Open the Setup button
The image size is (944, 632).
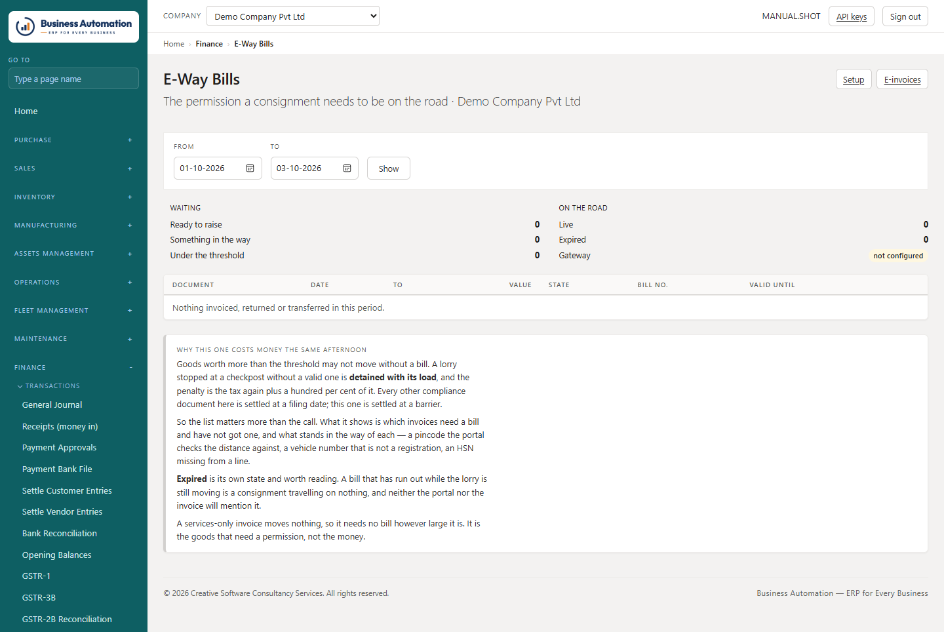854,79
